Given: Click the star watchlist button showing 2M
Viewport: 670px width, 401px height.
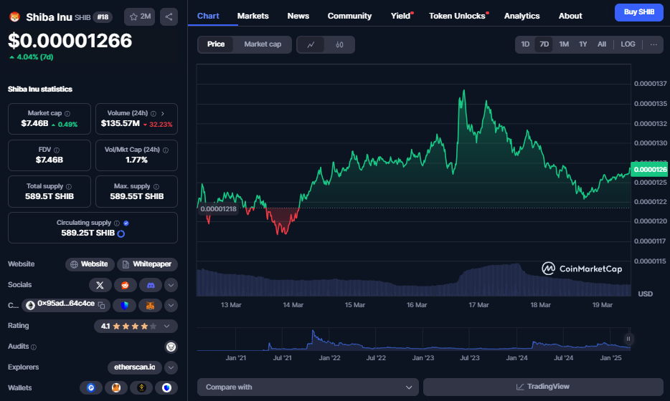Looking at the screenshot, I should coord(140,16).
